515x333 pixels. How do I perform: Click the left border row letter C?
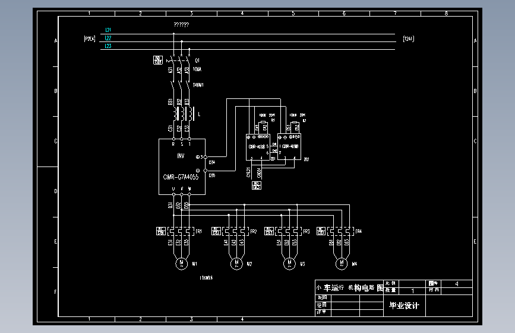[x=56, y=141]
